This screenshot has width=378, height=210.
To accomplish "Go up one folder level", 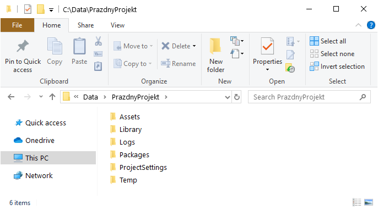I will pyautogui.click(x=52, y=97).
